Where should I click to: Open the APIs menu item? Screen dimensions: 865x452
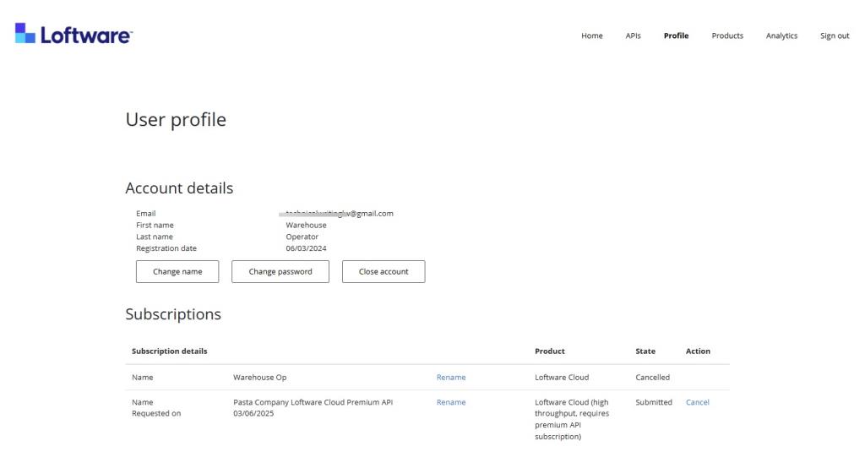[633, 35]
